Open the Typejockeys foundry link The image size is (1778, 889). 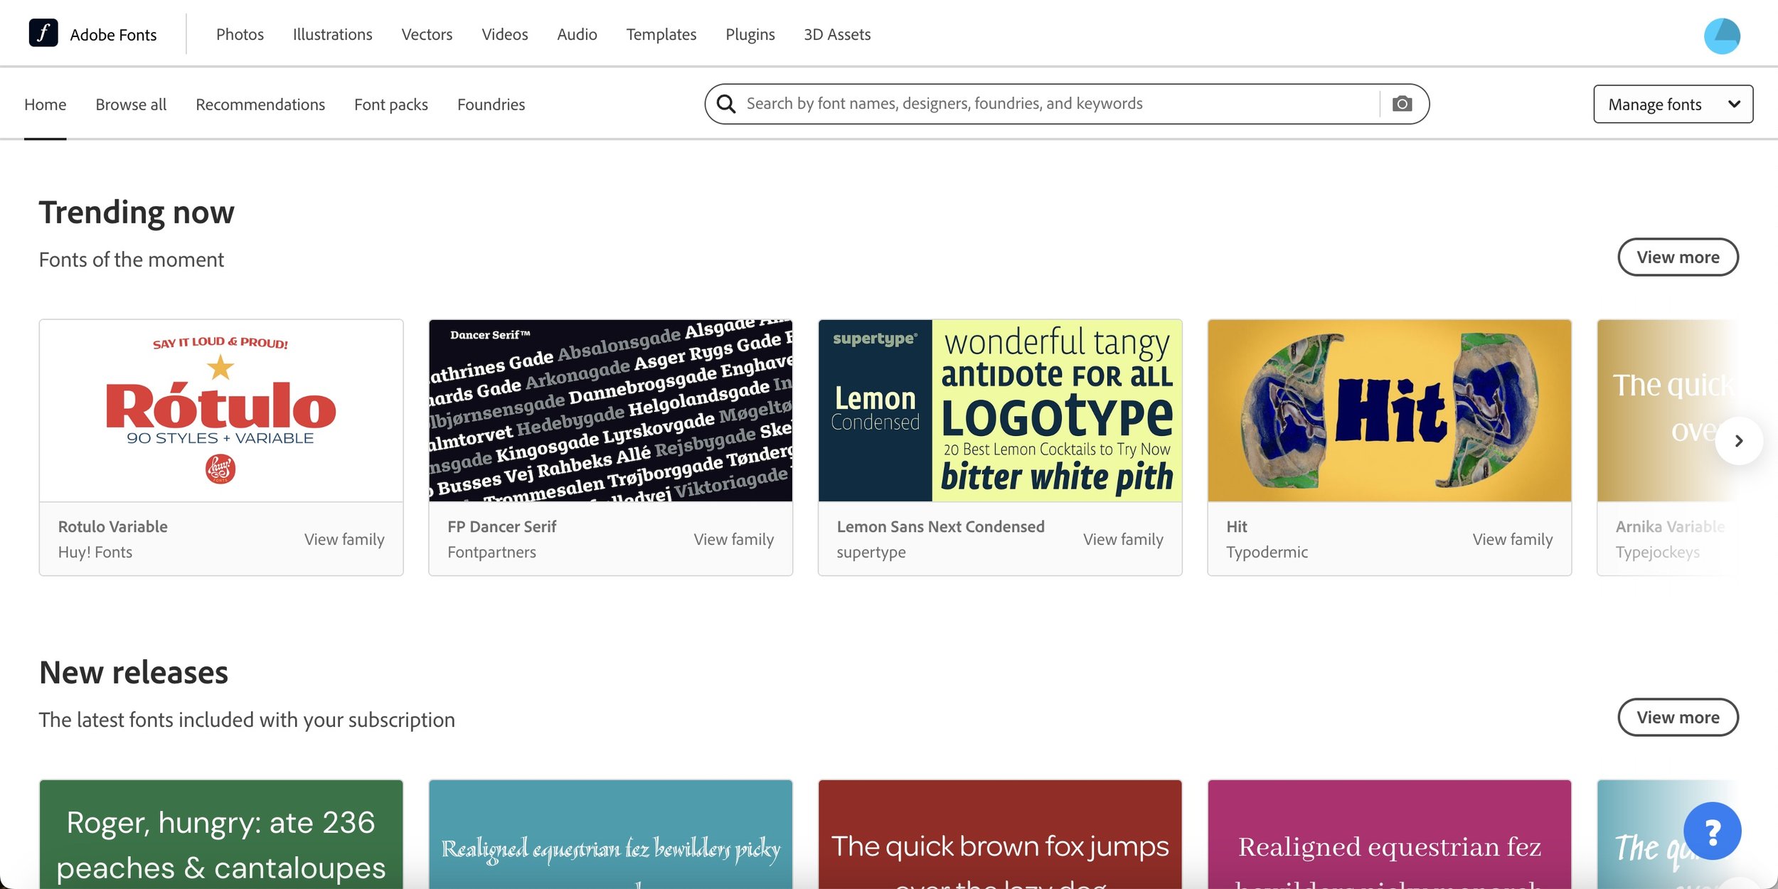point(1657,552)
